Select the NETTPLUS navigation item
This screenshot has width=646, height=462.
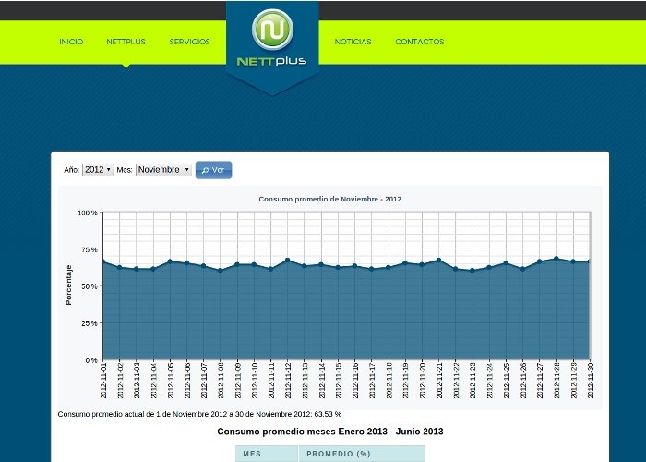[126, 42]
